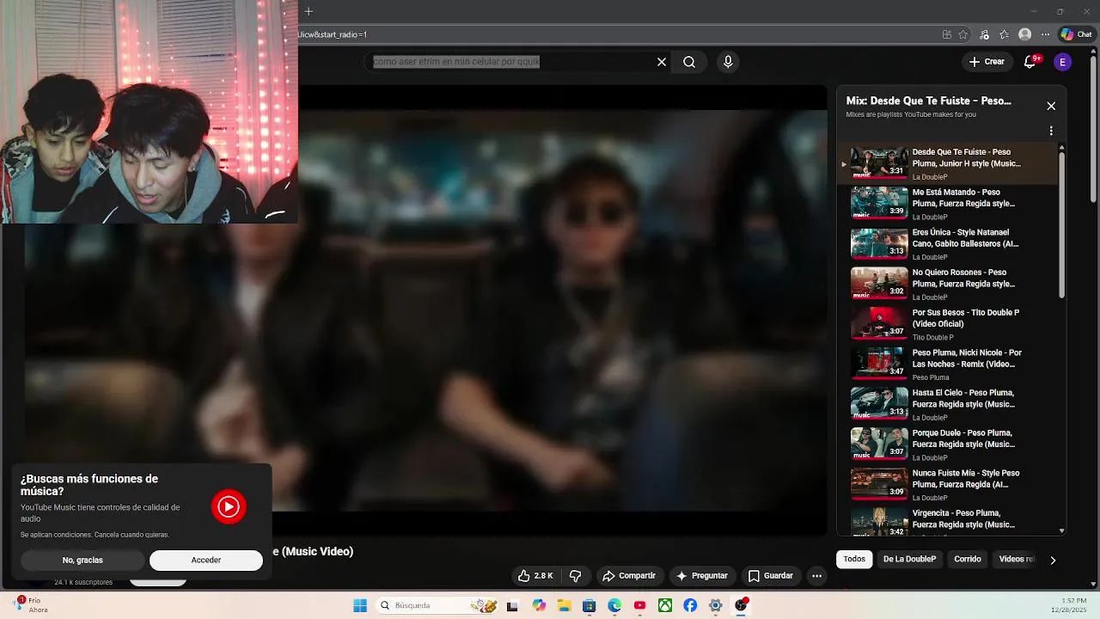Play Porque Duele playlist video

(950, 444)
